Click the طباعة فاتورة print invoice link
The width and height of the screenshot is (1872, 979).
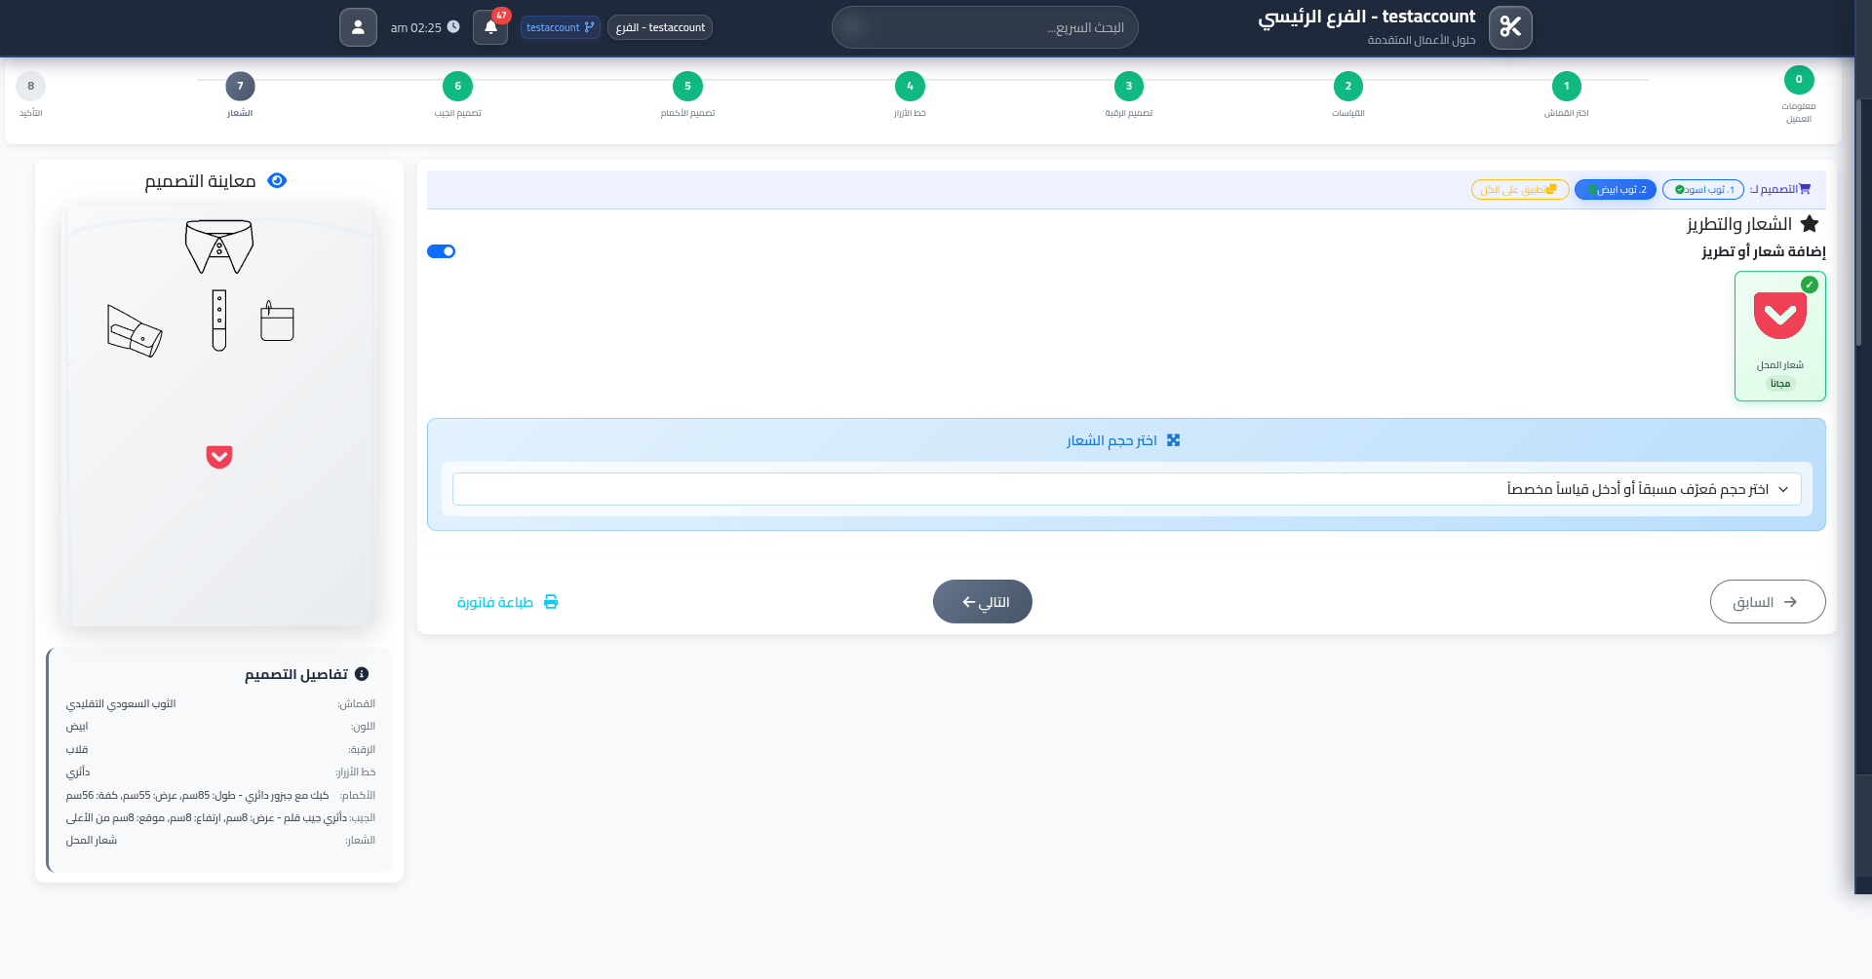pyautogui.click(x=507, y=602)
